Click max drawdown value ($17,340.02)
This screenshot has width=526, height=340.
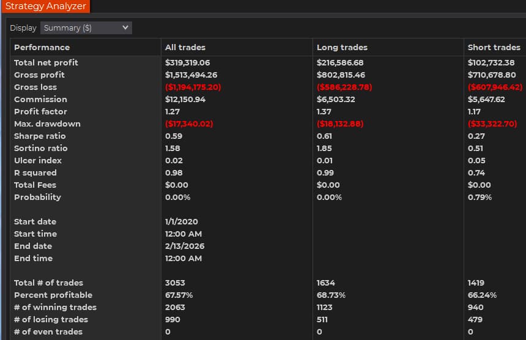(x=189, y=124)
